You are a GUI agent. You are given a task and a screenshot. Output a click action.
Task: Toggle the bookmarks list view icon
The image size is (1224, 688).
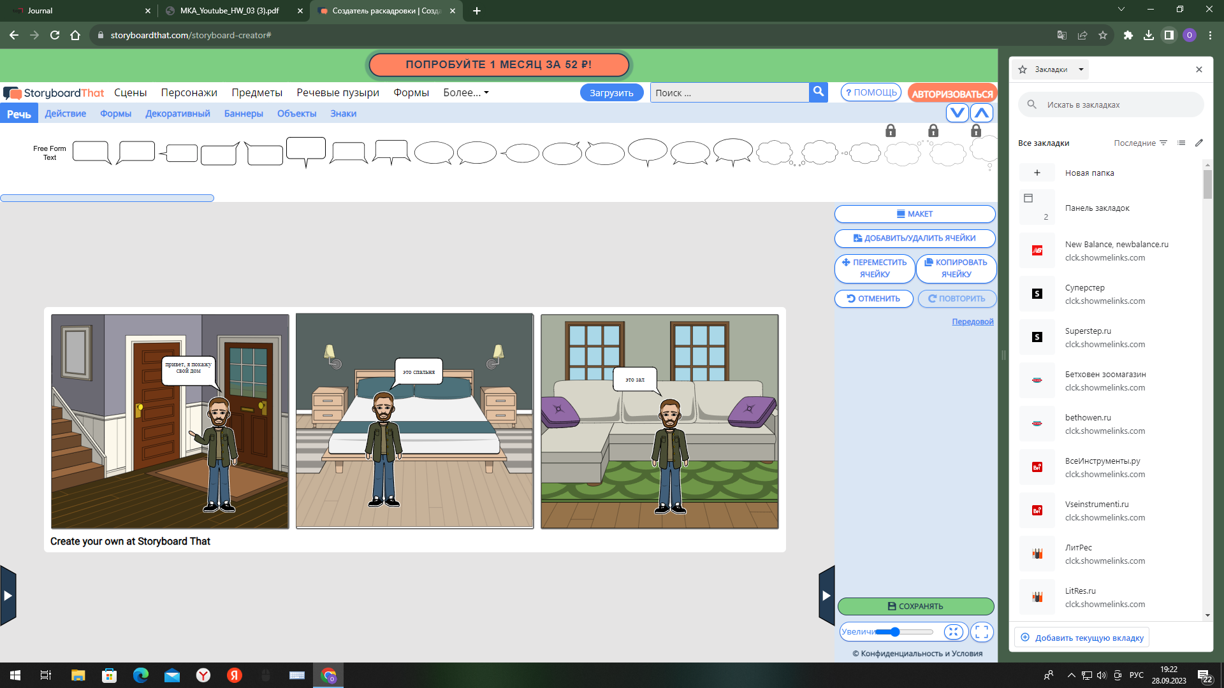(1181, 143)
